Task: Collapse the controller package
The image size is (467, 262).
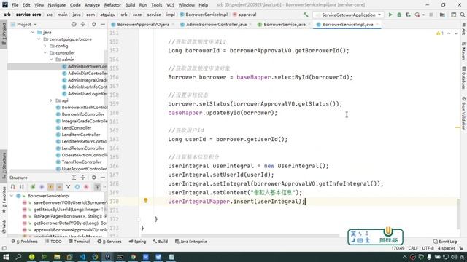Action: pos(45,53)
